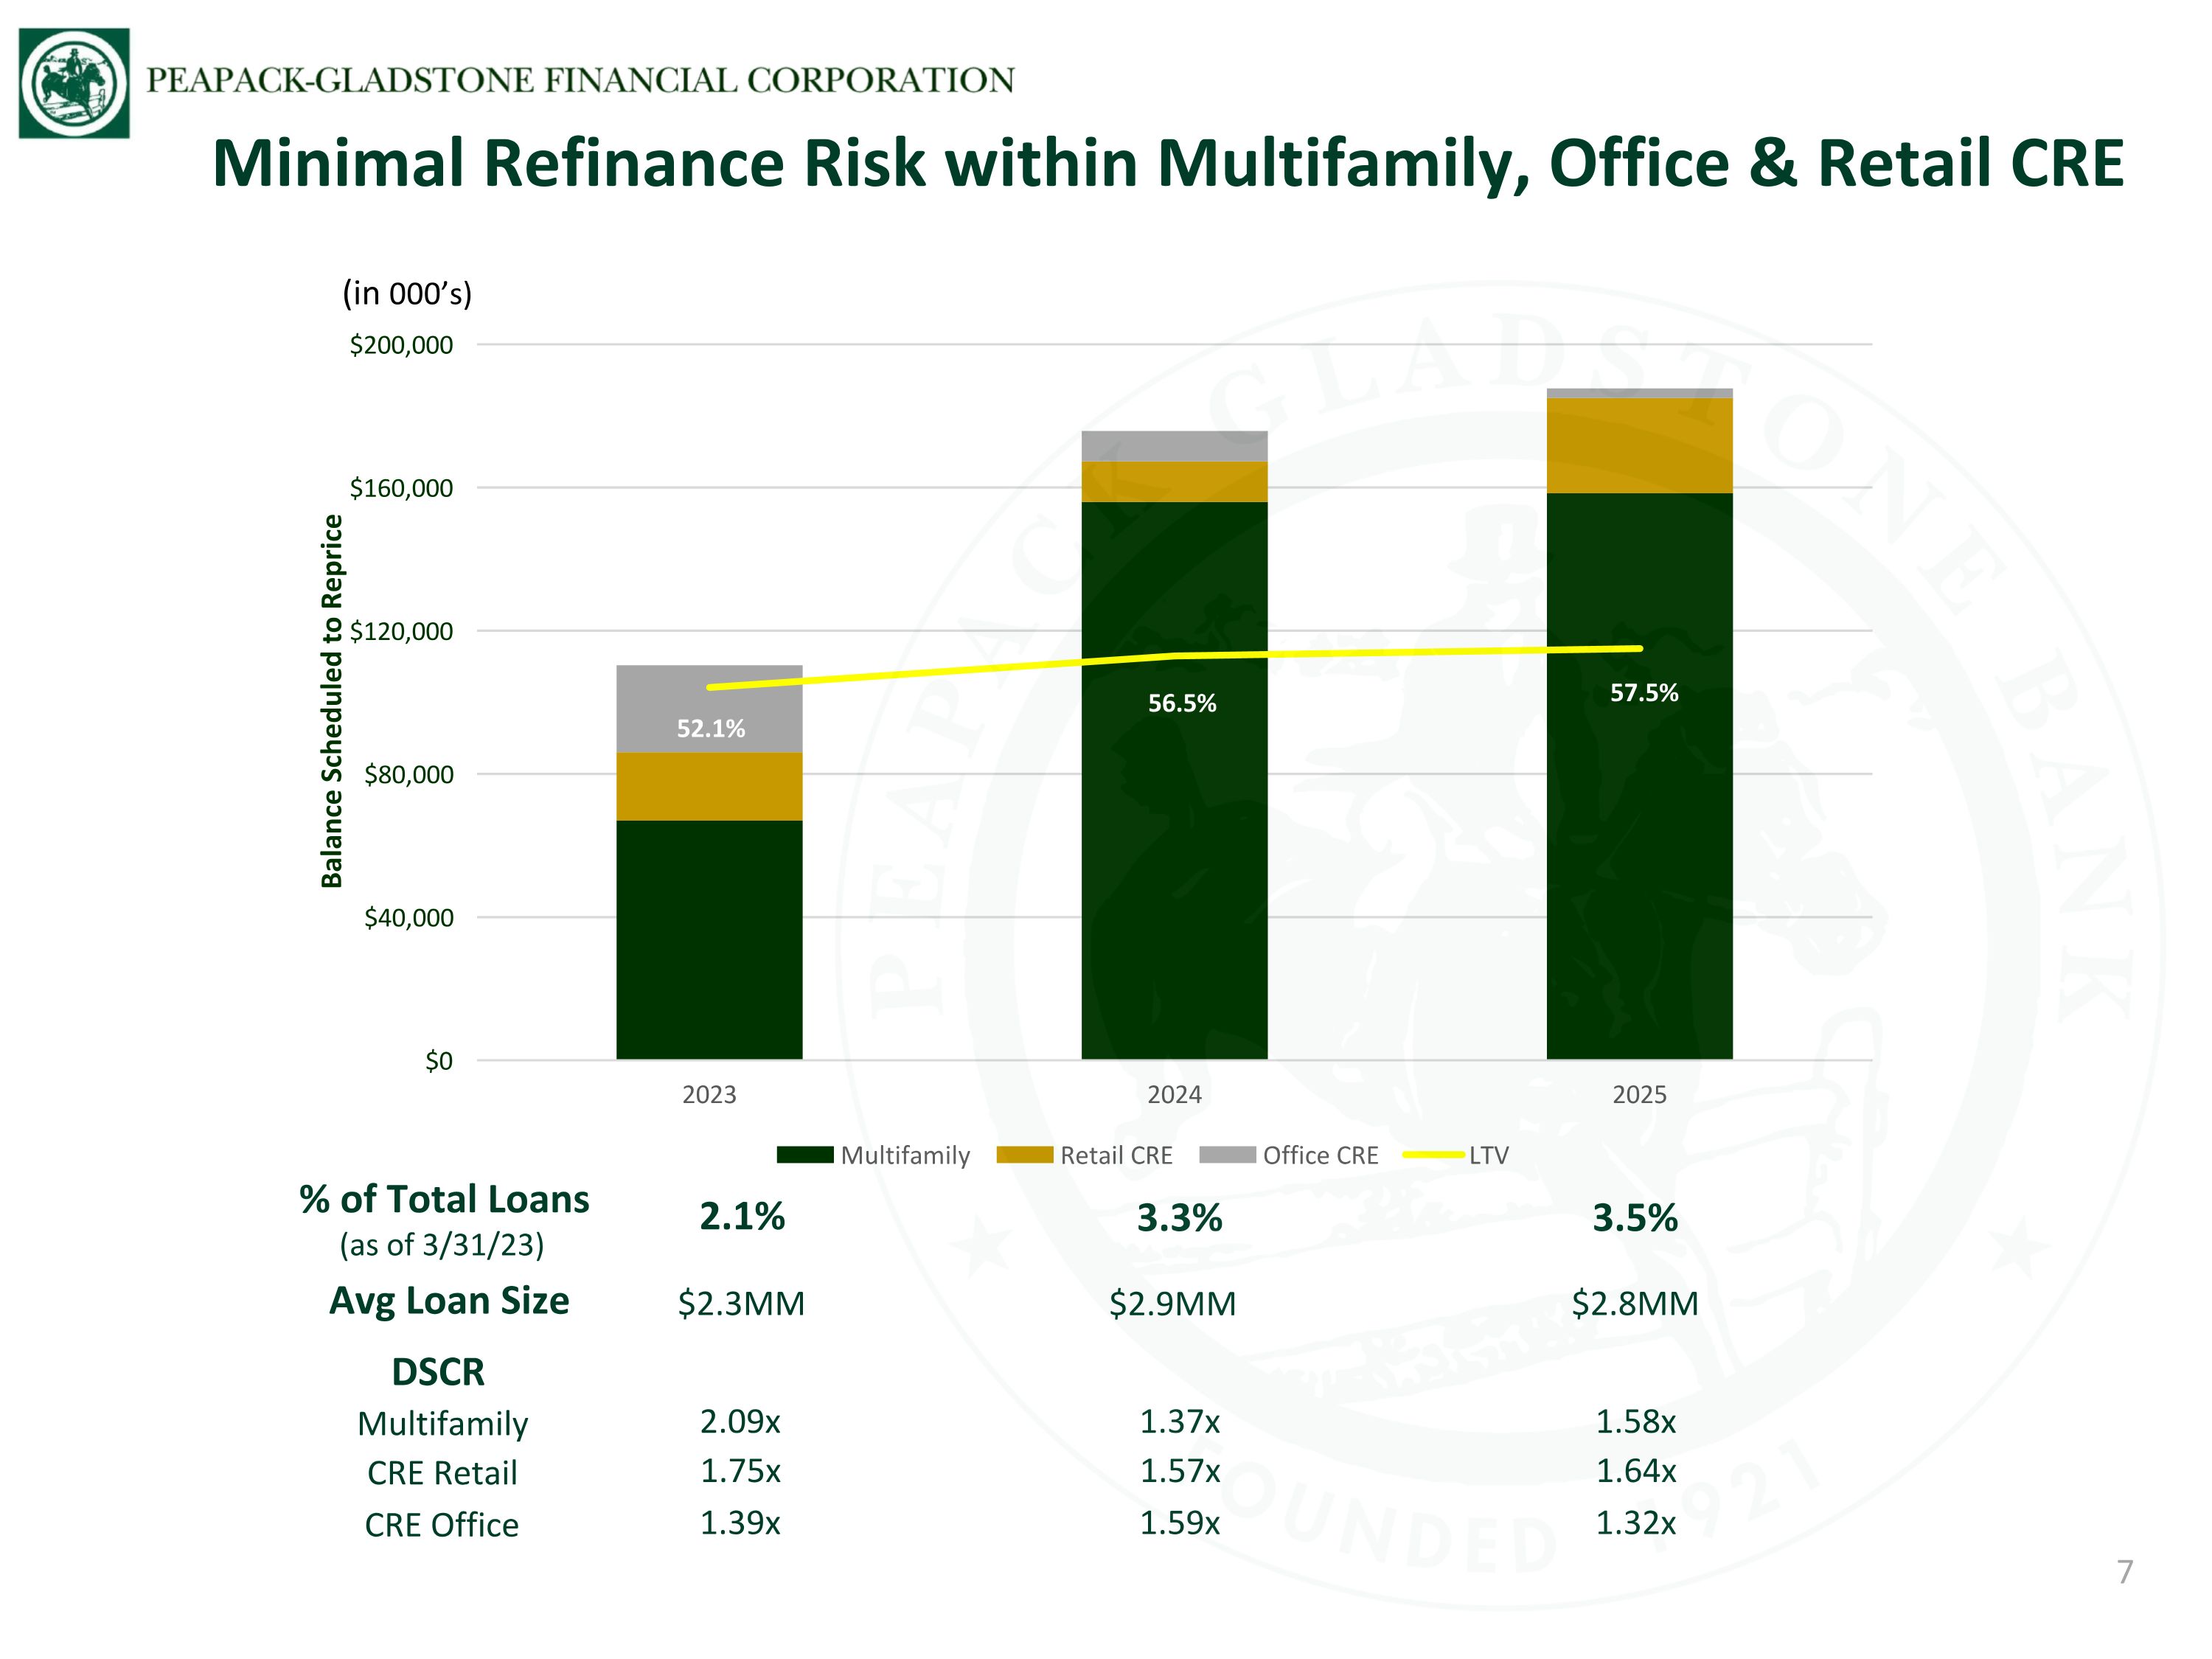
Task: Click the 2.1% total loans value
Action: click(742, 1217)
